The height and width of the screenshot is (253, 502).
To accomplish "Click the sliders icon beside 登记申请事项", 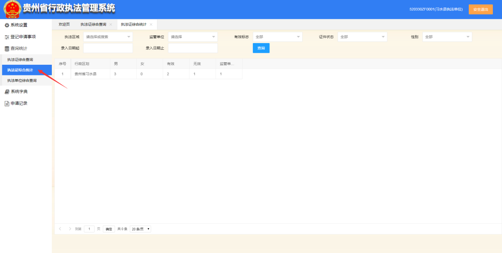I will click(x=7, y=37).
